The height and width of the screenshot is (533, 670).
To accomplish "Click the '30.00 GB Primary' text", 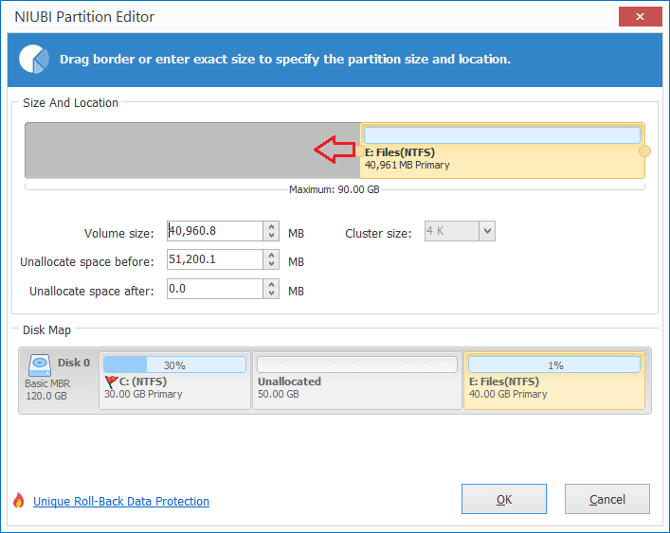I will click(143, 394).
